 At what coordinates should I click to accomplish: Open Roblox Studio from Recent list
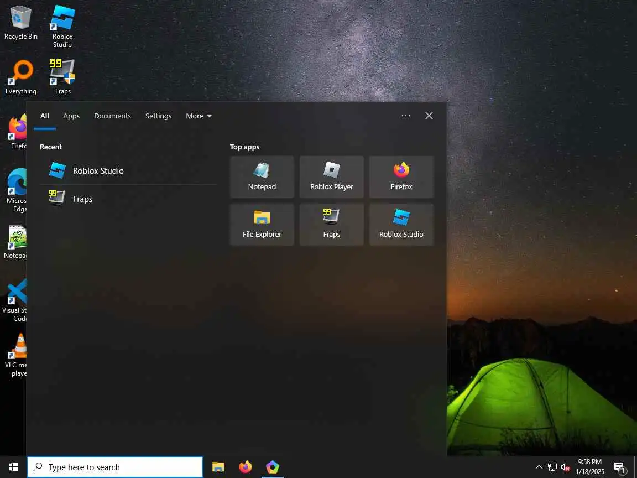[128, 171]
